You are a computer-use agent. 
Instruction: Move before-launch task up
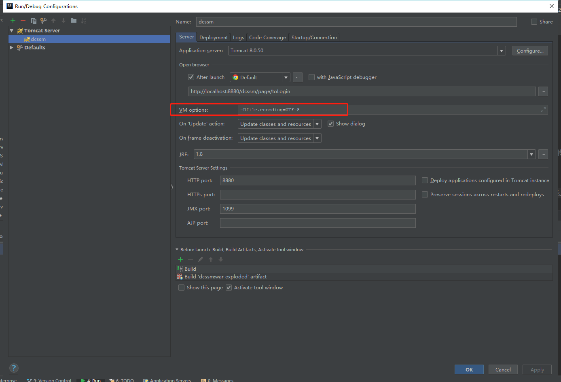pyautogui.click(x=211, y=259)
